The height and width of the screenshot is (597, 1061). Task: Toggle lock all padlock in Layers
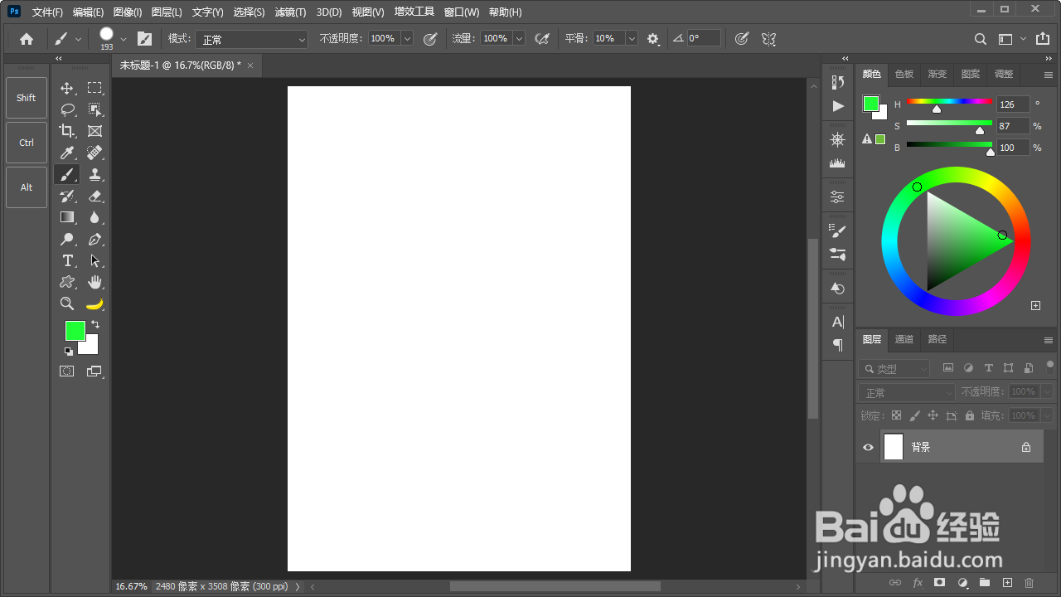coord(969,415)
